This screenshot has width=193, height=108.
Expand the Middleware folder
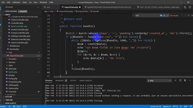click(x=15, y=46)
